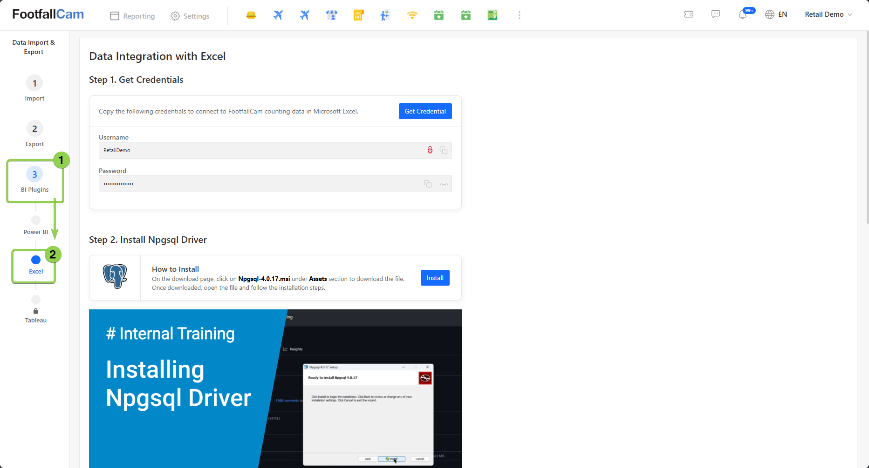Open the chat messages icon
The image size is (869, 468).
coord(716,14)
